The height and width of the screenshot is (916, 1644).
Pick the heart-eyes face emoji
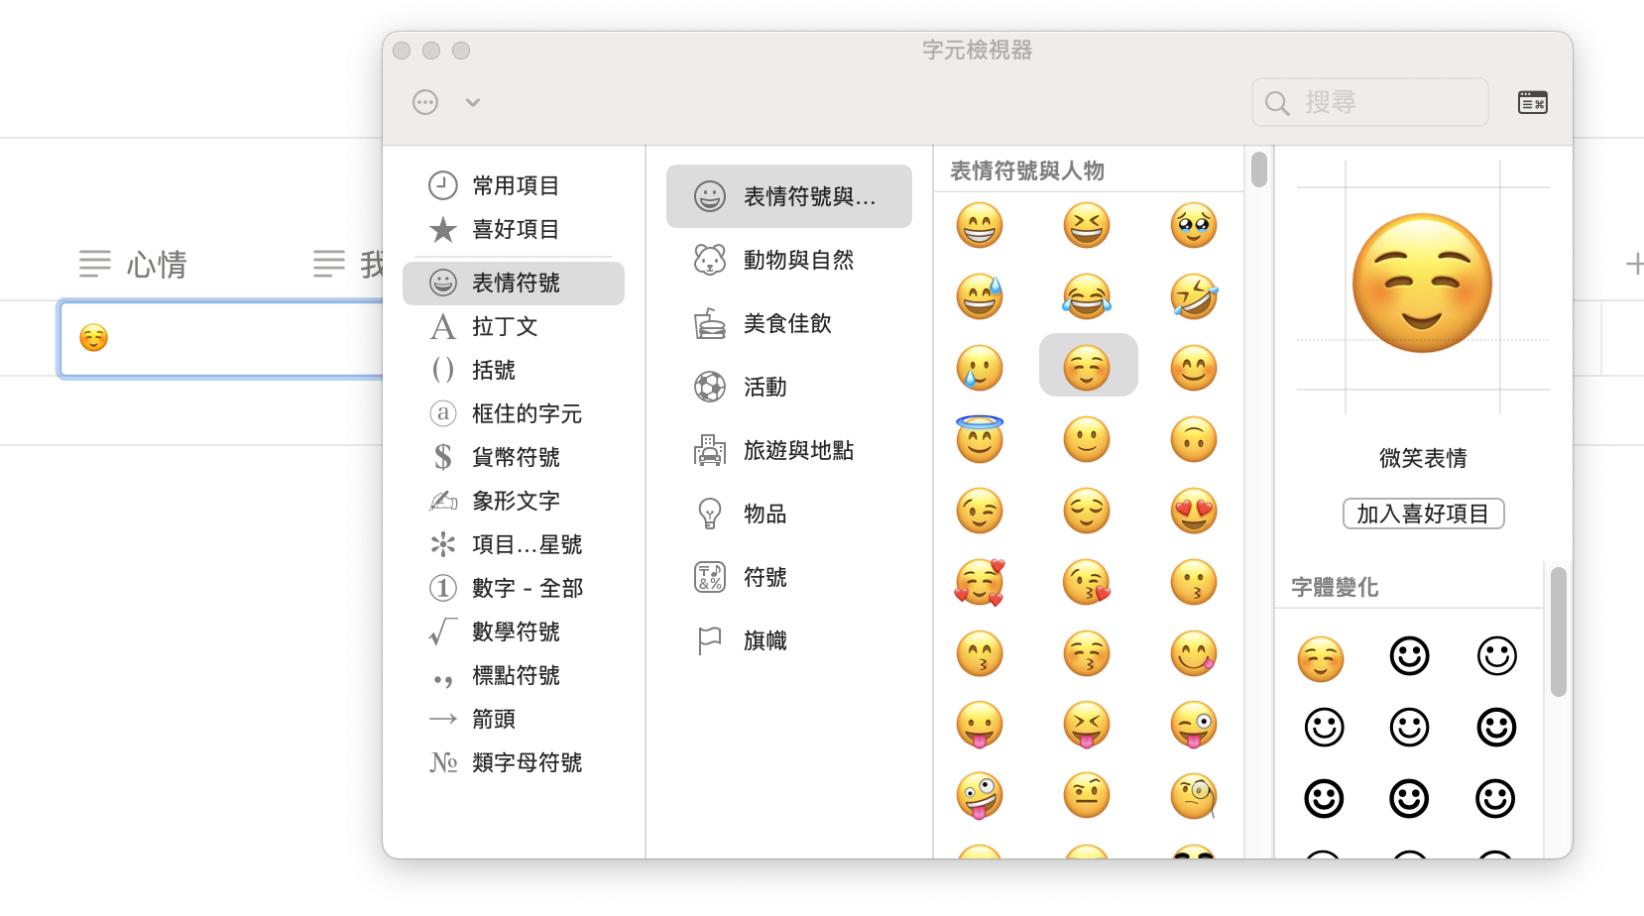tap(1194, 512)
